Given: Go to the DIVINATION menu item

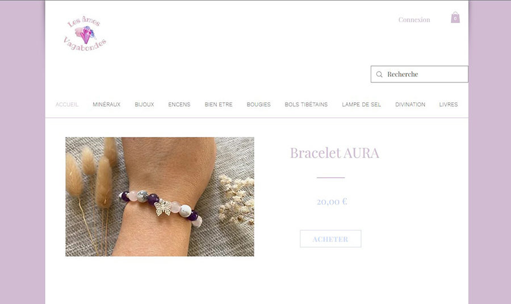Looking at the screenshot, I should coord(411,105).
